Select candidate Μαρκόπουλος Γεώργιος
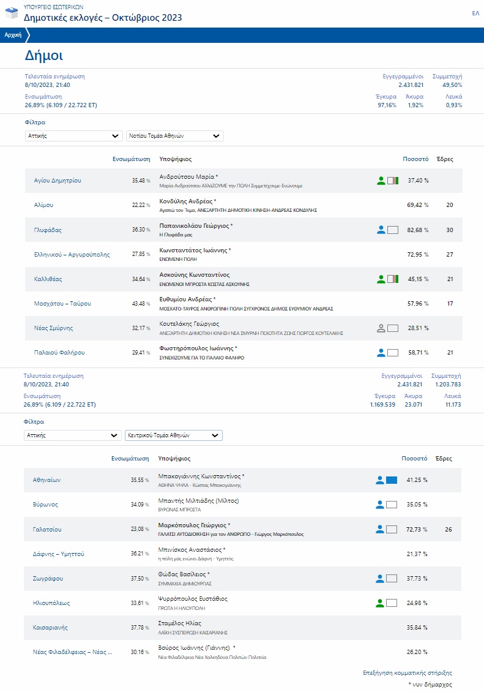484x692 pixels. pyautogui.click(x=194, y=525)
